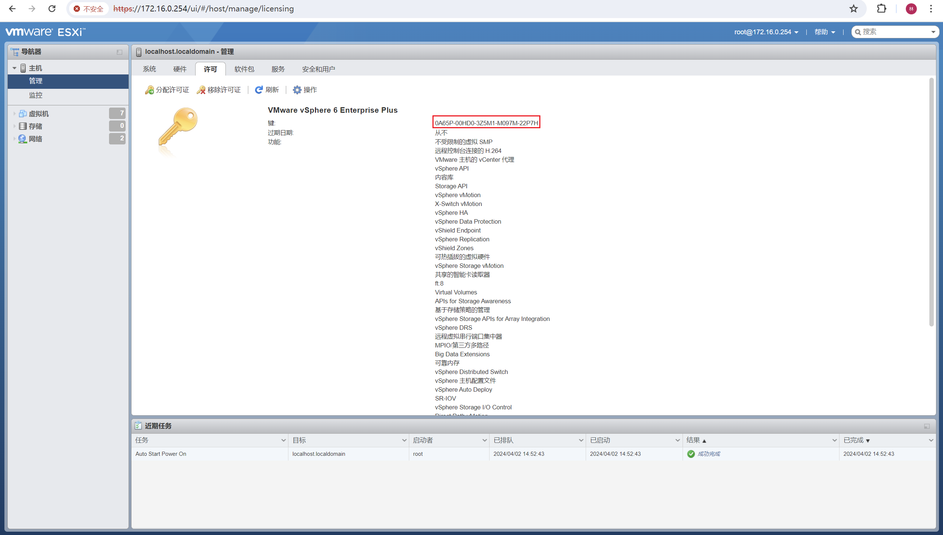Click the localhost.localdomain host icon

[x=139, y=52]
